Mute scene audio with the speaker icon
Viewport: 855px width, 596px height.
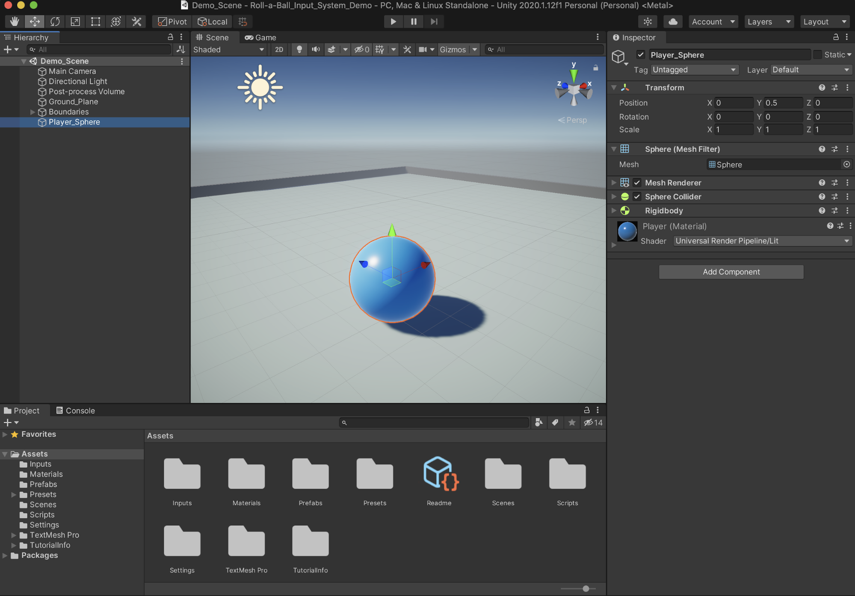click(x=316, y=50)
